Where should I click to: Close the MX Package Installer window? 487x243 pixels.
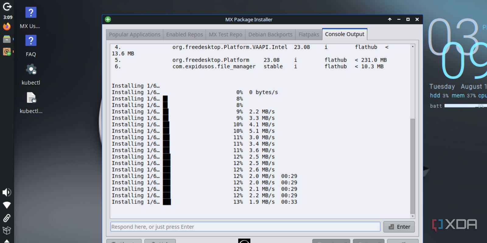417,19
